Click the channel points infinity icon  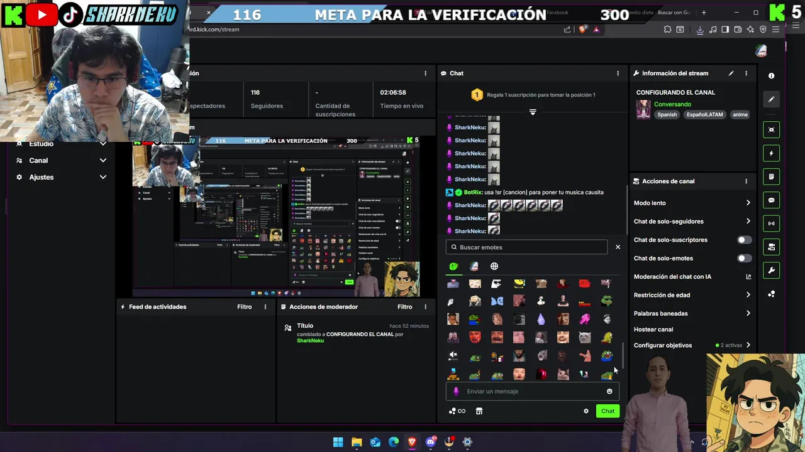coord(457,411)
